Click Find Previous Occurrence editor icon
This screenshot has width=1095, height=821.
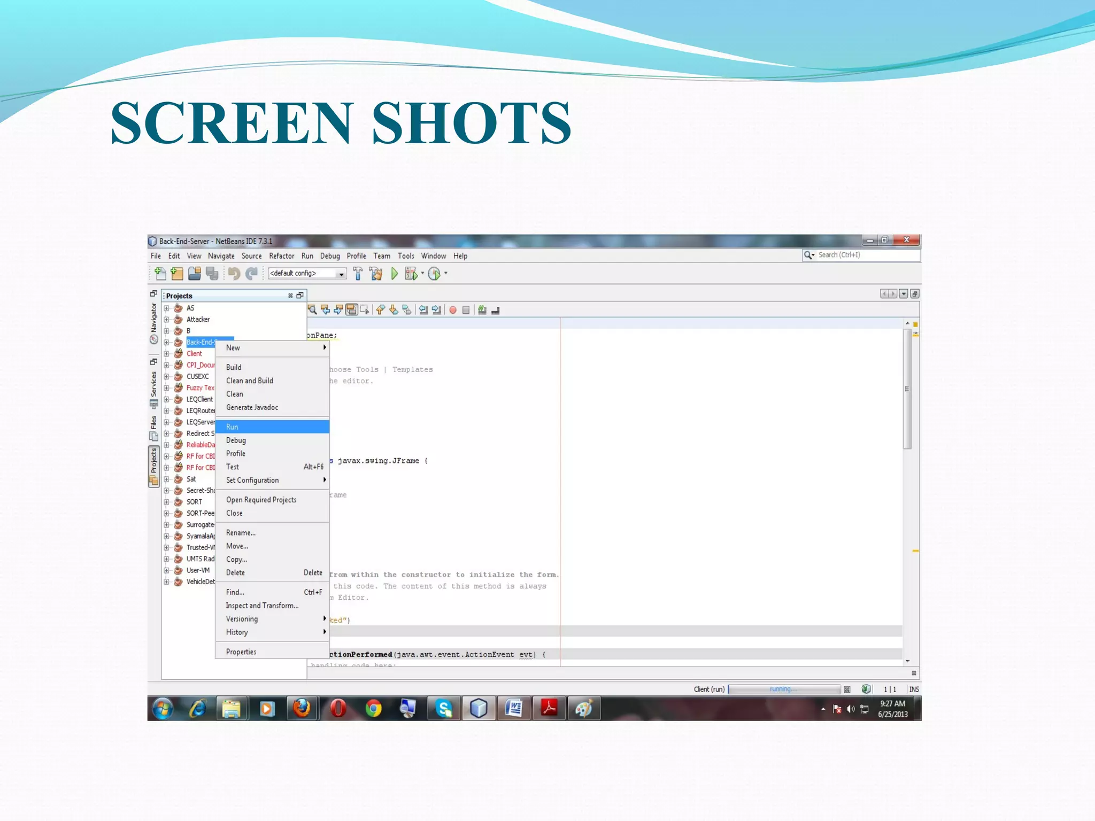pos(325,310)
